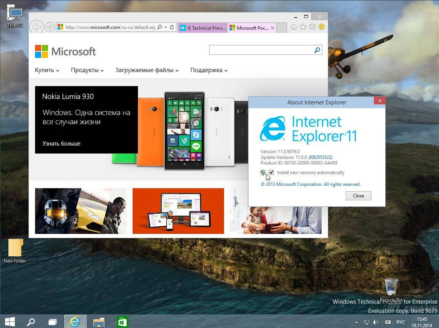Select the New folder desktop icon
Screen dimensions: 439x328
[x=15, y=251]
